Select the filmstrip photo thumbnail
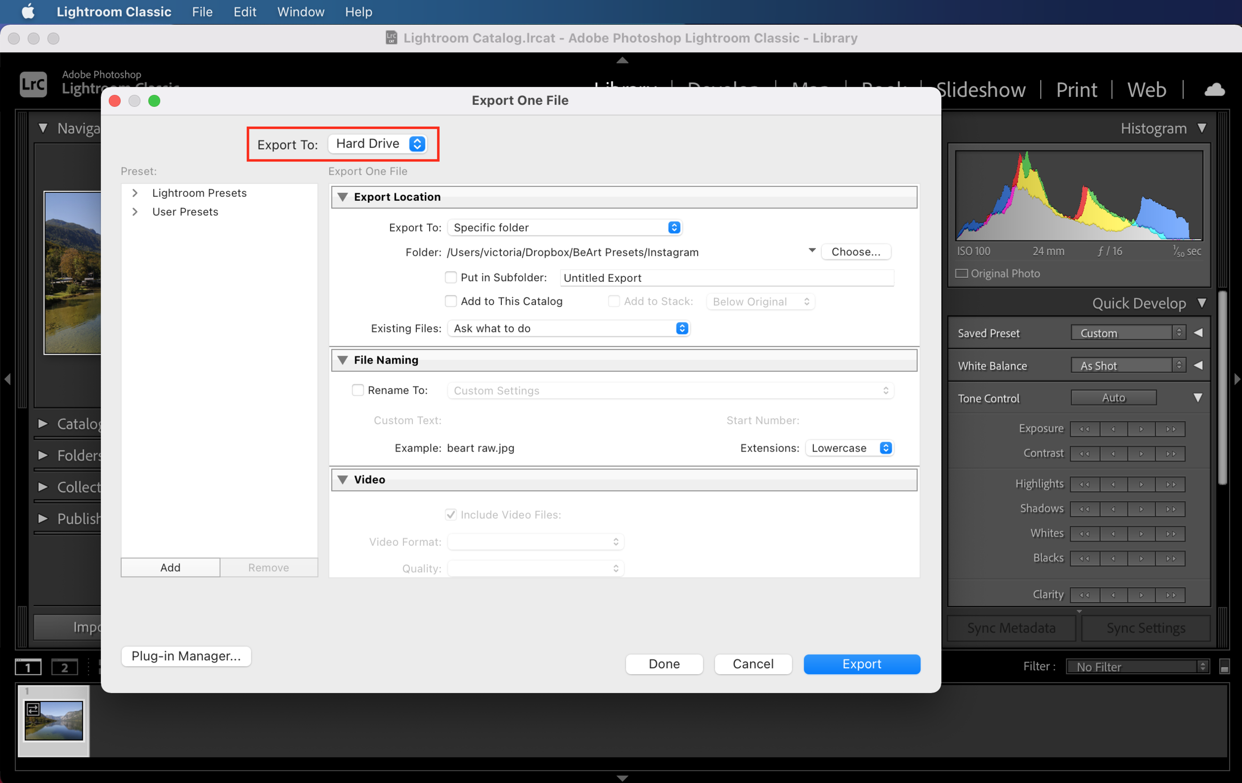Viewport: 1242px width, 783px height. [54, 720]
